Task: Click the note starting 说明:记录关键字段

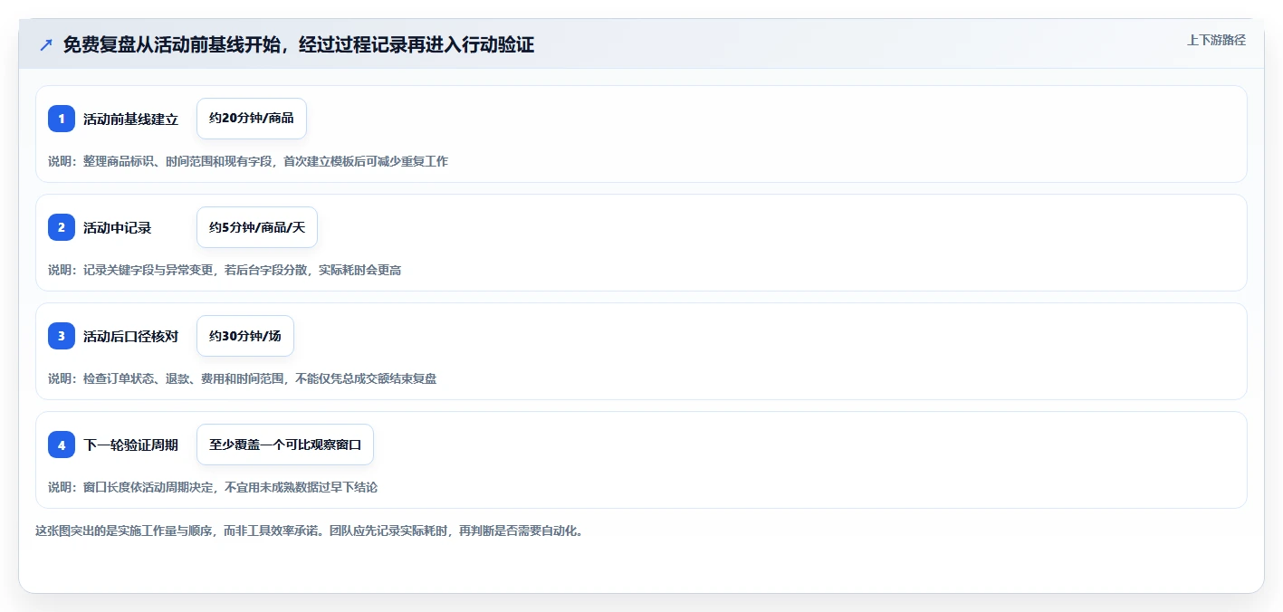Action: (225, 270)
